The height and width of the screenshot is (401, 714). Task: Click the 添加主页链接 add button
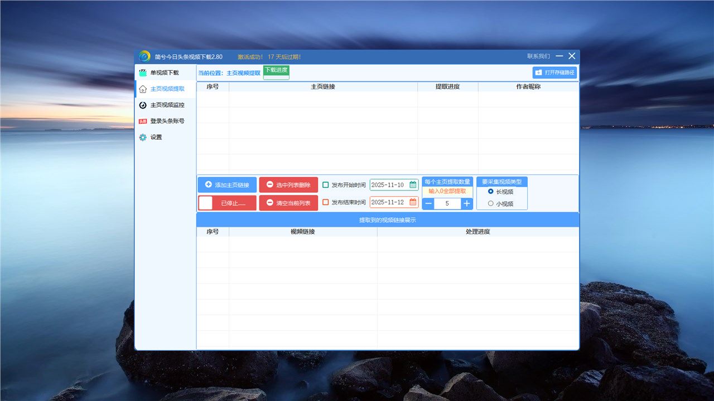[227, 185]
